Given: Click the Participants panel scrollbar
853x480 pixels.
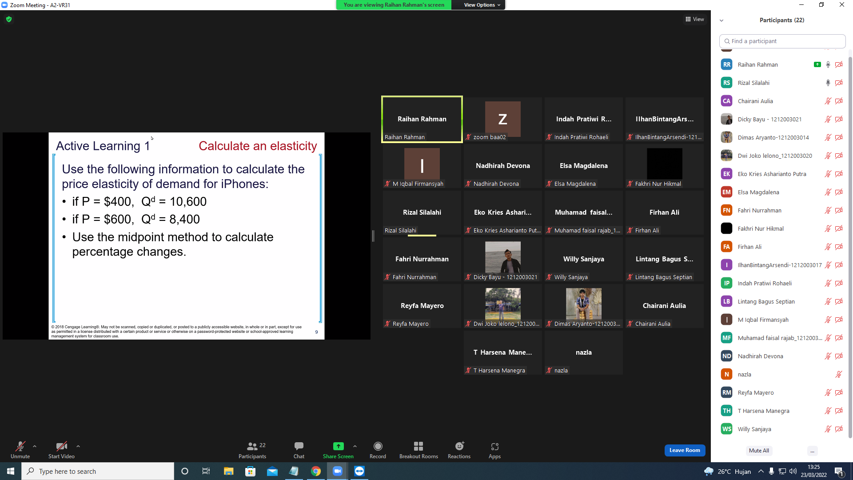Looking at the screenshot, I should tap(850, 247).
